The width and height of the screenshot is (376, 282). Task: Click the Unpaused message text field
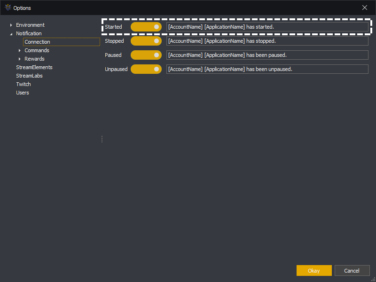coord(267,69)
